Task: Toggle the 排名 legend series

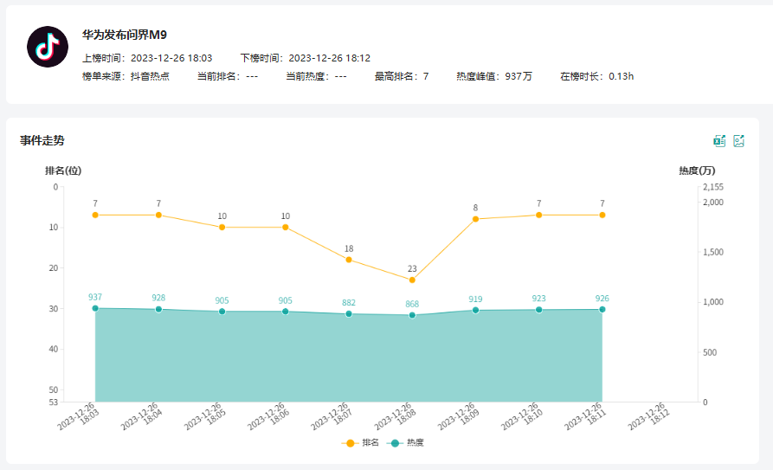Action: click(x=360, y=443)
